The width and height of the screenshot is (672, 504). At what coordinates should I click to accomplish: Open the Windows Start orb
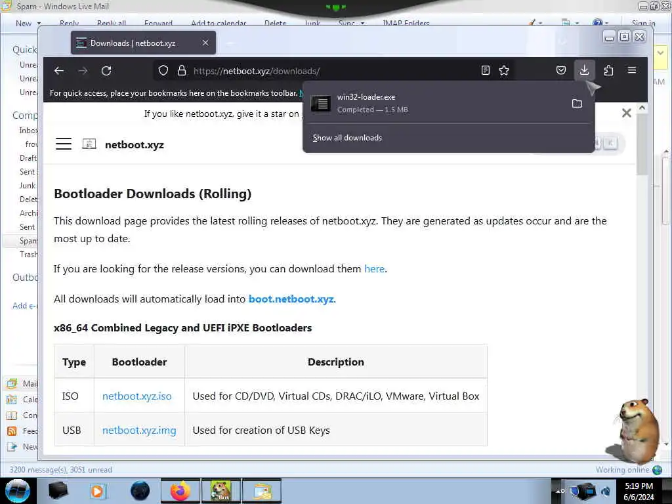(18, 491)
